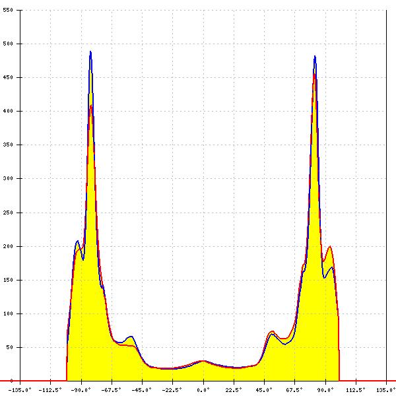This screenshot has height=396, width=396.
Task: Click the 300 y-axis label
Action: [8, 179]
